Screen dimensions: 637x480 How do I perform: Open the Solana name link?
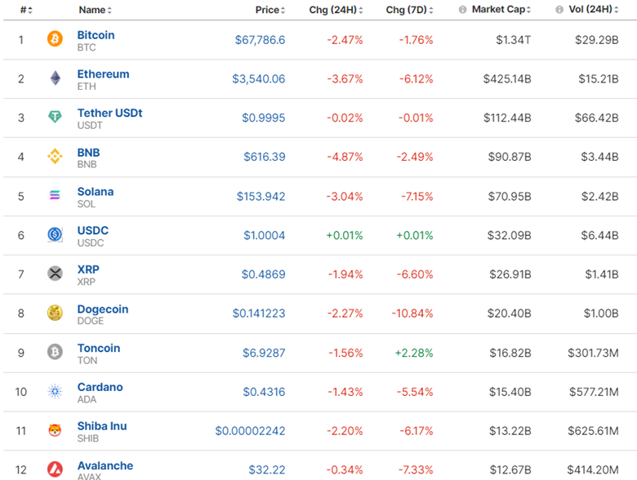tap(96, 191)
